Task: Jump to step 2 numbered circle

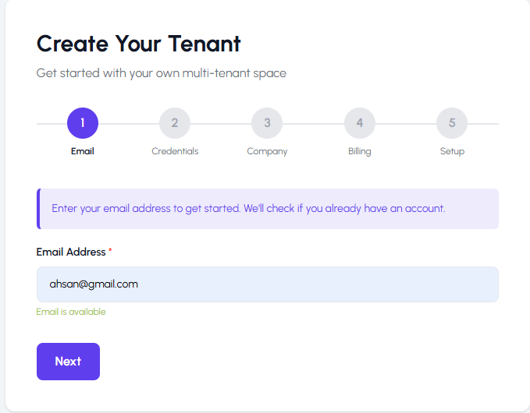Action: (x=175, y=123)
